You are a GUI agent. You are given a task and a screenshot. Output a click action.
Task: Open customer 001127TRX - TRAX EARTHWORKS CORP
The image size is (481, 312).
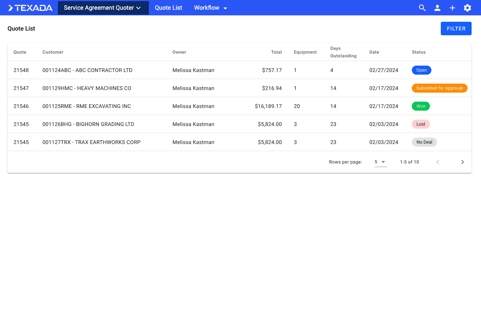pyautogui.click(x=91, y=142)
